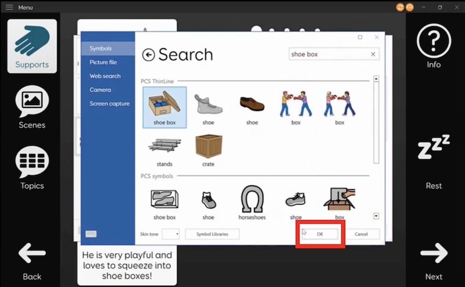Click the back arrow beside Search

pyautogui.click(x=149, y=55)
